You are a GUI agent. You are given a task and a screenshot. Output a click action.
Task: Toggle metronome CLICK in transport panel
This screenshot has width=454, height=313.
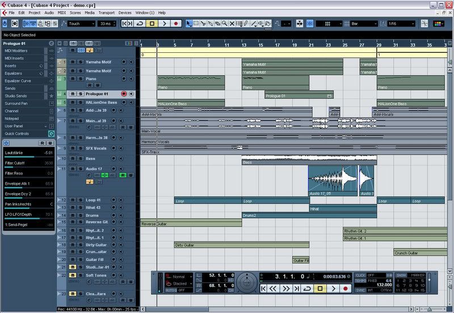360,275
